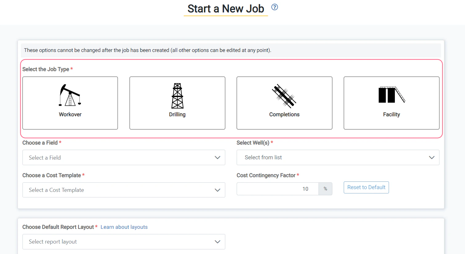Select the Workover card
The width and height of the screenshot is (465, 254).
pyautogui.click(x=70, y=103)
